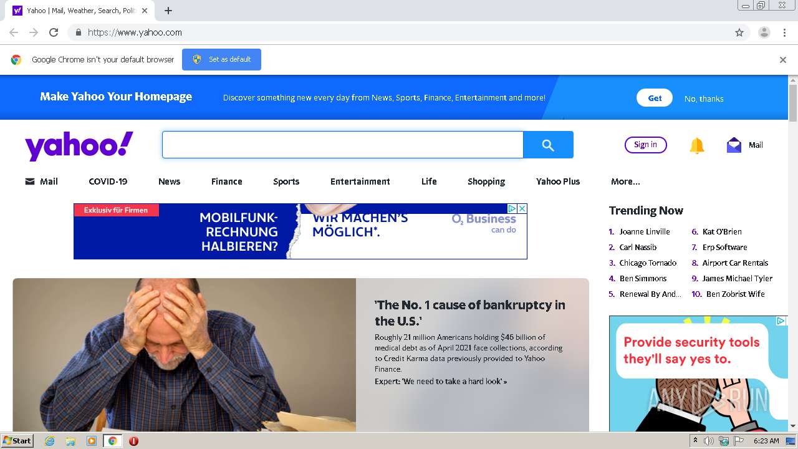Open trending topic Ben Simmons
This screenshot has width=798, height=449.
pos(643,278)
